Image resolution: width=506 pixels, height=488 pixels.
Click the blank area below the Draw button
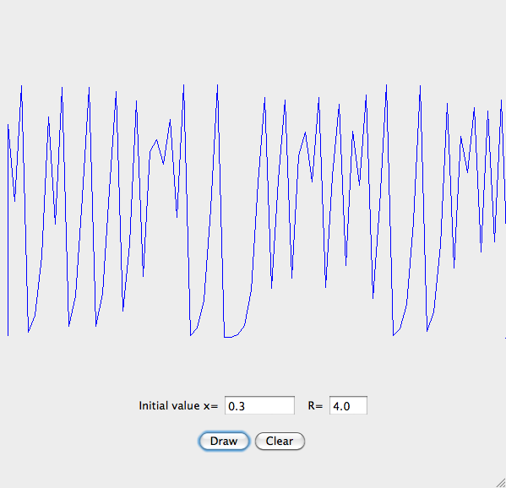(x=224, y=468)
